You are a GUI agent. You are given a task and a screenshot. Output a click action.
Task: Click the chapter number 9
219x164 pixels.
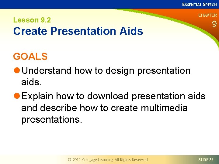click(214, 24)
